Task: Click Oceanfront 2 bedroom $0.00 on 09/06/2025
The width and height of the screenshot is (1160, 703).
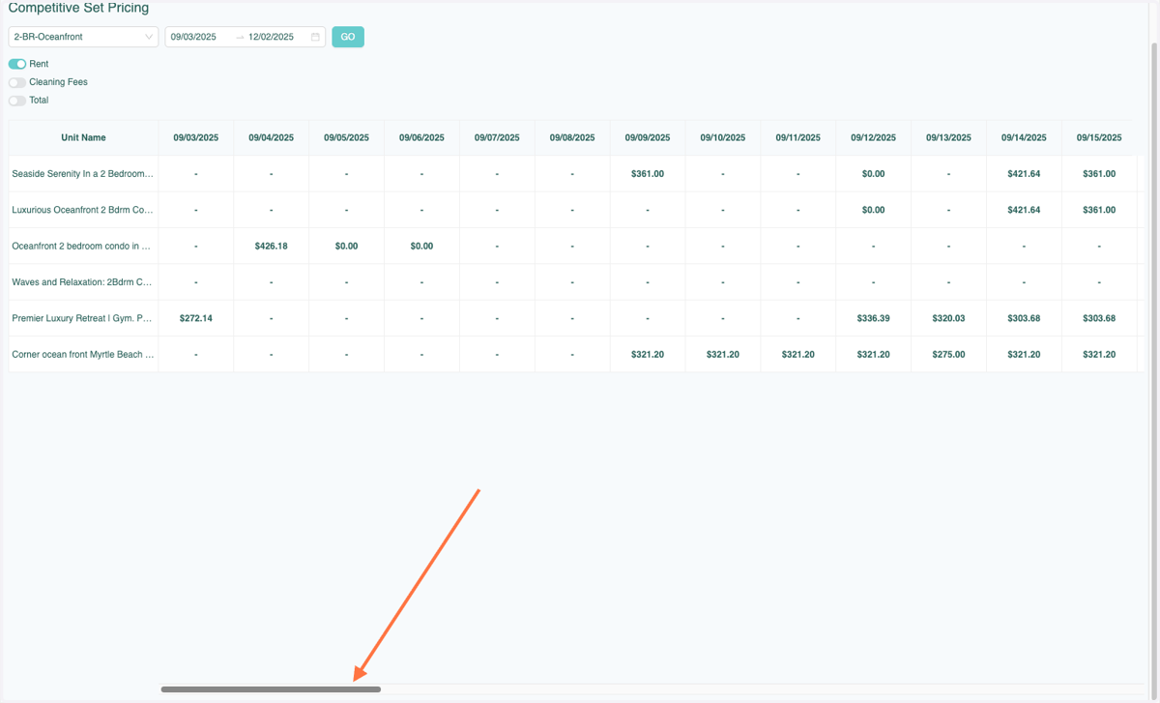Action: (422, 246)
